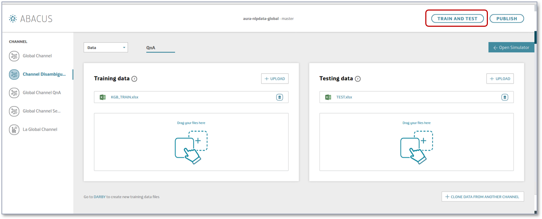The width and height of the screenshot is (542, 219).
Task: Click the Global Channel Se... label
Action: pyautogui.click(x=42, y=111)
